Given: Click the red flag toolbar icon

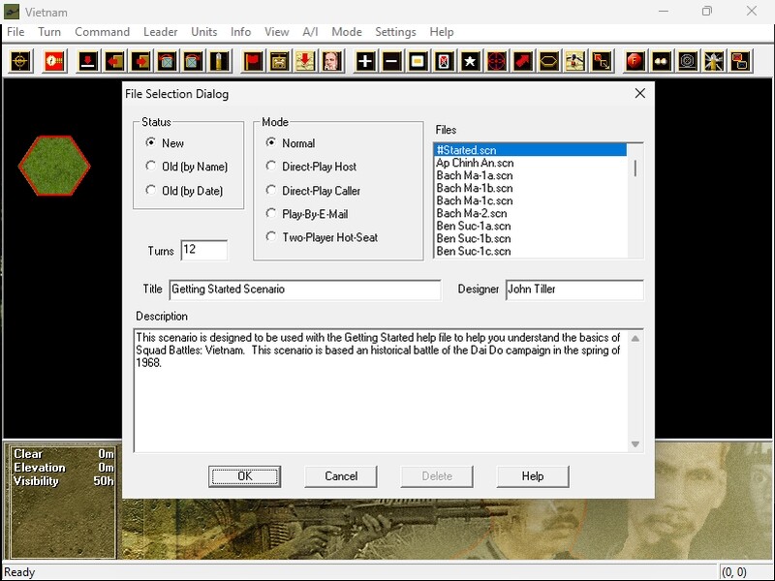Looking at the screenshot, I should point(254,61).
